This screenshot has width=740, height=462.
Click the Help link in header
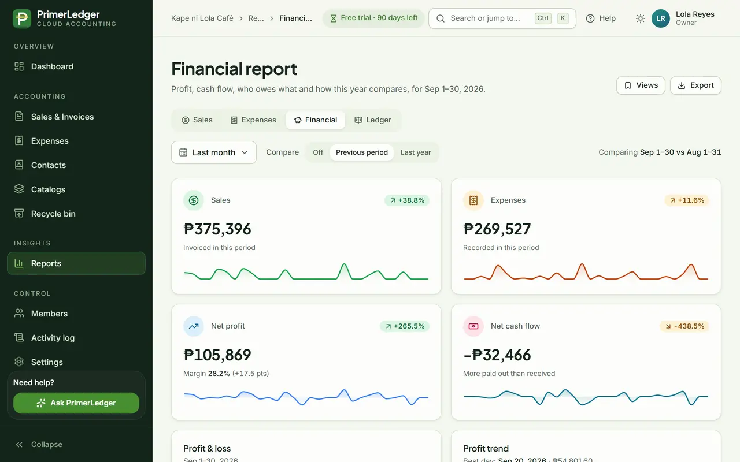(601, 18)
